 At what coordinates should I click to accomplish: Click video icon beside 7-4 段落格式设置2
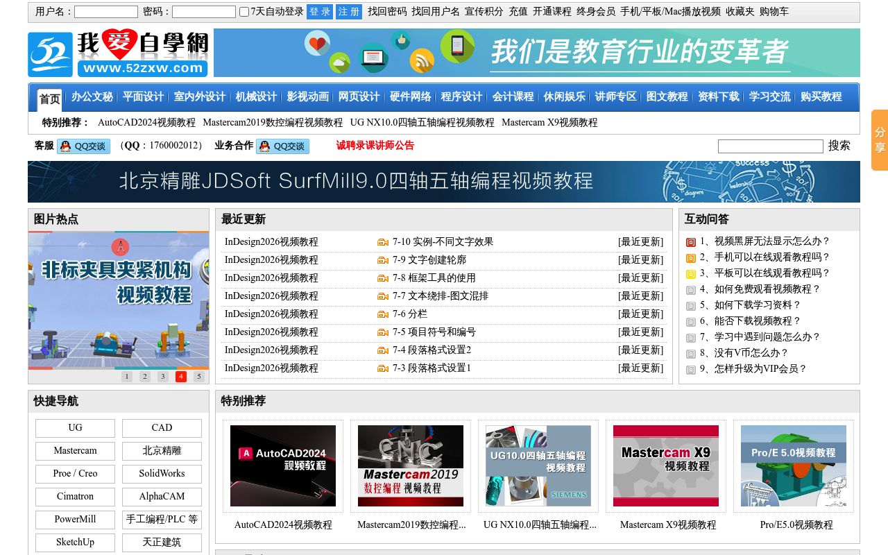pyautogui.click(x=383, y=350)
